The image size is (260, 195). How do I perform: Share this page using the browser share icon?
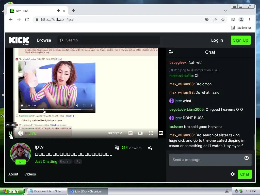(215, 20)
